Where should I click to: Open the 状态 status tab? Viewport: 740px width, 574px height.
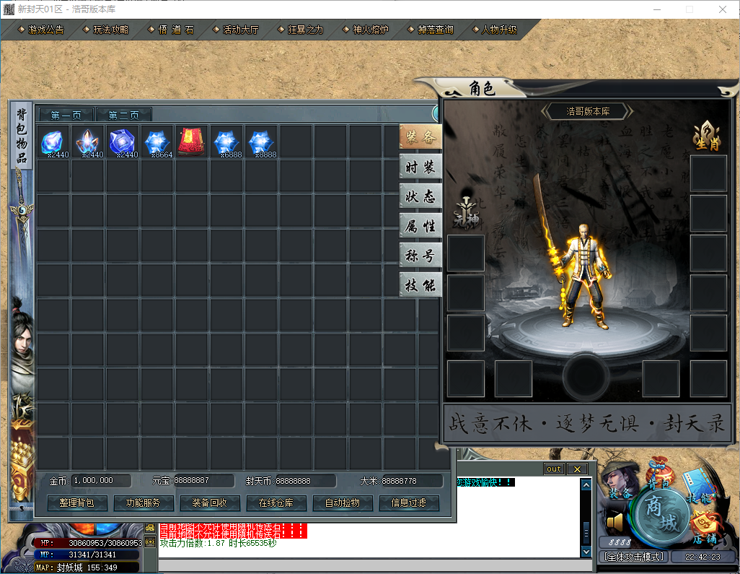tap(420, 196)
